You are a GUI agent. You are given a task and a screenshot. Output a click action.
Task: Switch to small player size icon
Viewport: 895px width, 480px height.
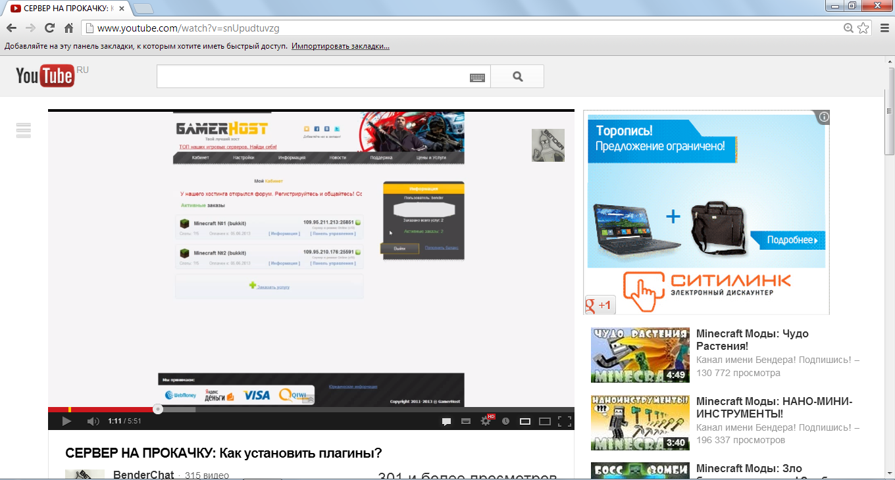pyautogui.click(x=525, y=421)
